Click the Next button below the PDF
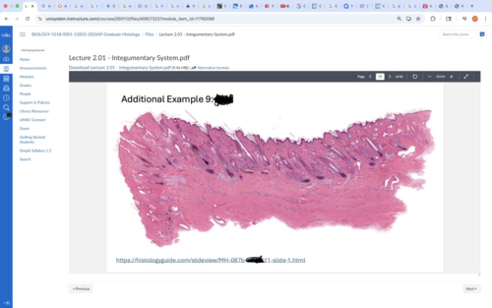Viewport: 492px width, 308px height. pyautogui.click(x=471, y=289)
